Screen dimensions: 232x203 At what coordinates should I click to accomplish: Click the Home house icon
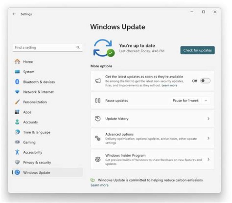pos(17,62)
